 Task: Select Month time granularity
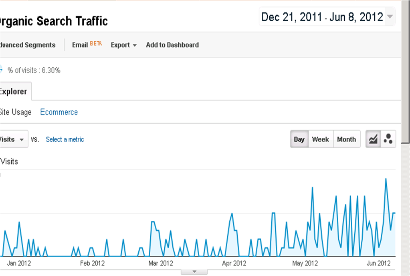346,139
